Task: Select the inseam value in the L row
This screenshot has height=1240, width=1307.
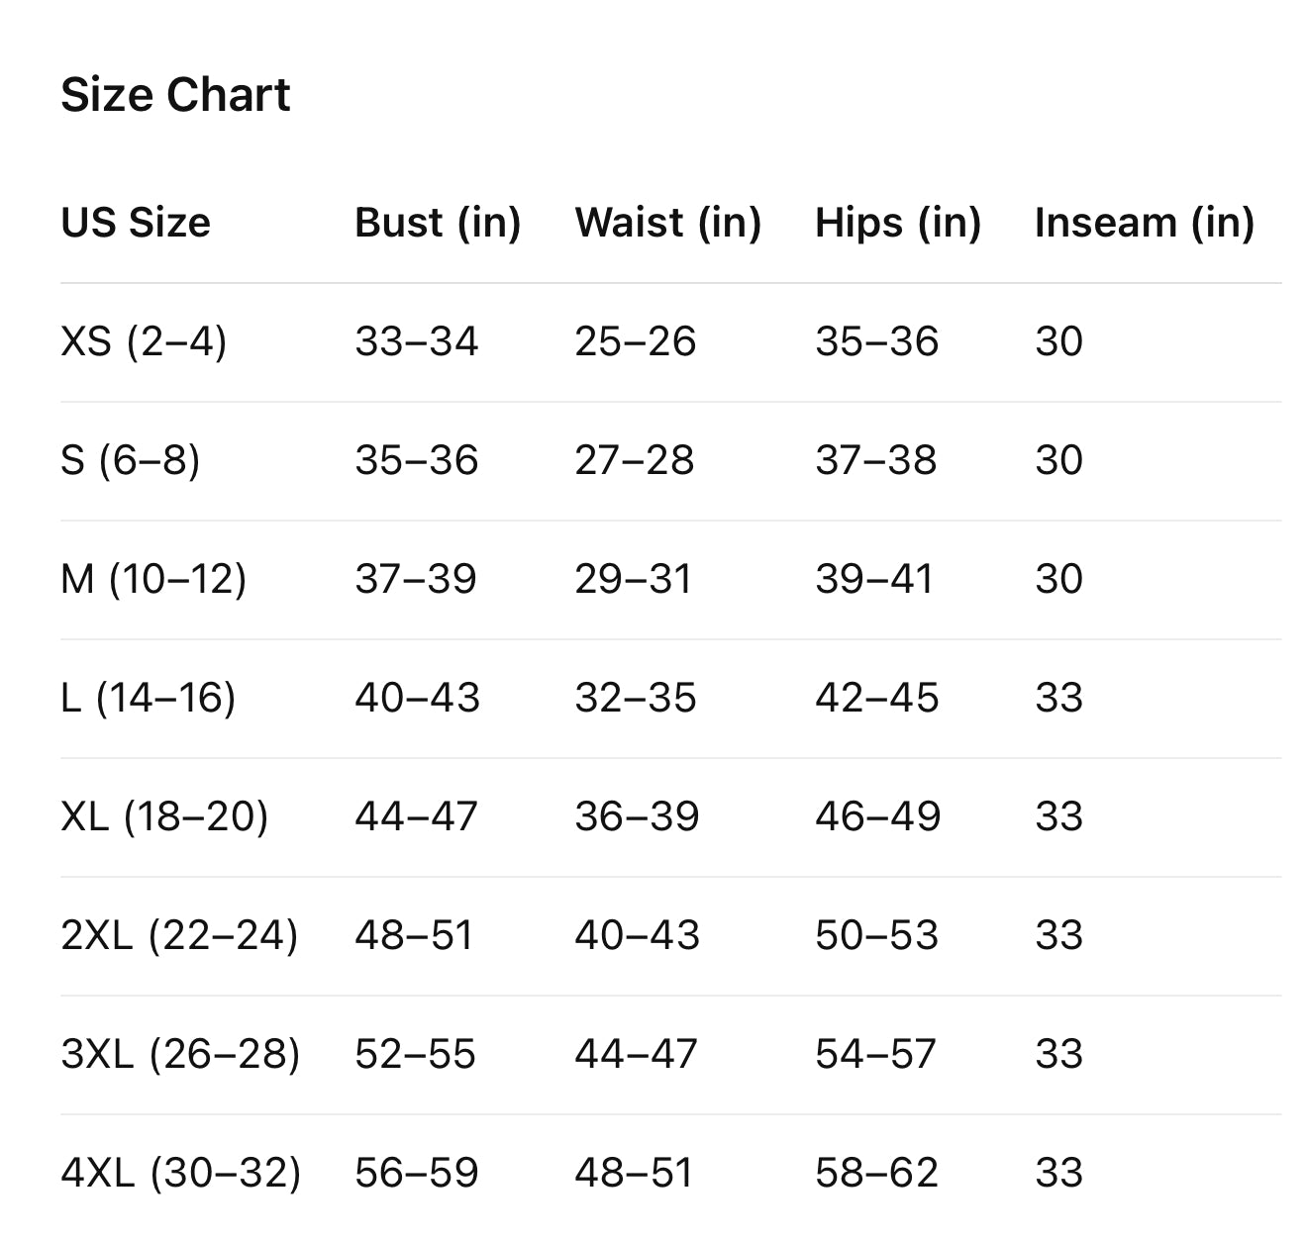Action: click(1058, 698)
